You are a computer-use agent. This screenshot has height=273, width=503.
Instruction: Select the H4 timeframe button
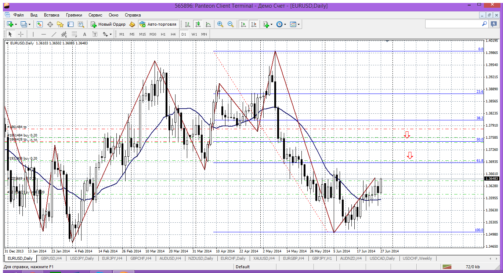coord(173,34)
